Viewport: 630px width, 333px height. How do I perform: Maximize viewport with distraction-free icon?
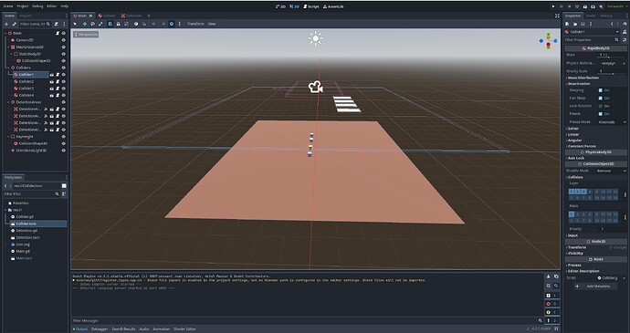[x=557, y=16]
